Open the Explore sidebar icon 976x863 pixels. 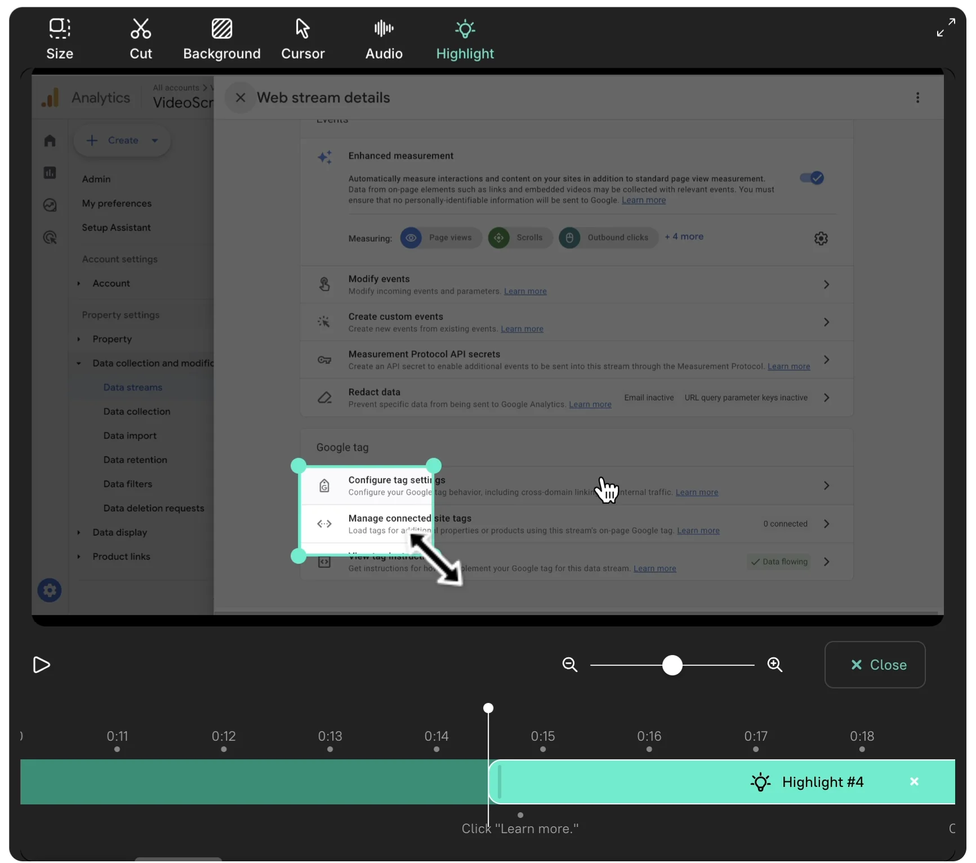[50, 205]
